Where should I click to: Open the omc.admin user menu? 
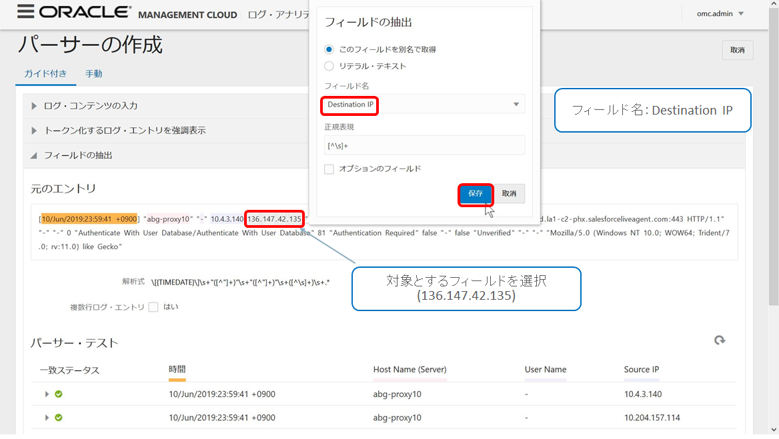pos(720,14)
